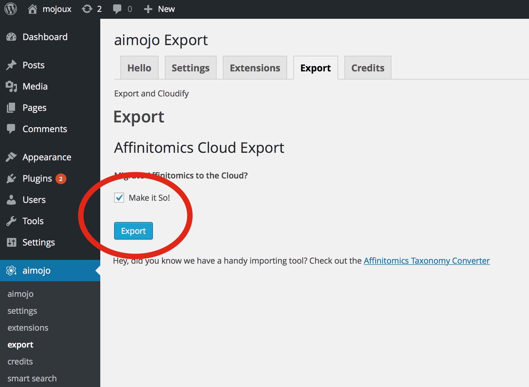The image size is (529, 387).
Task: Open the Credits tab
Action: pyautogui.click(x=368, y=68)
